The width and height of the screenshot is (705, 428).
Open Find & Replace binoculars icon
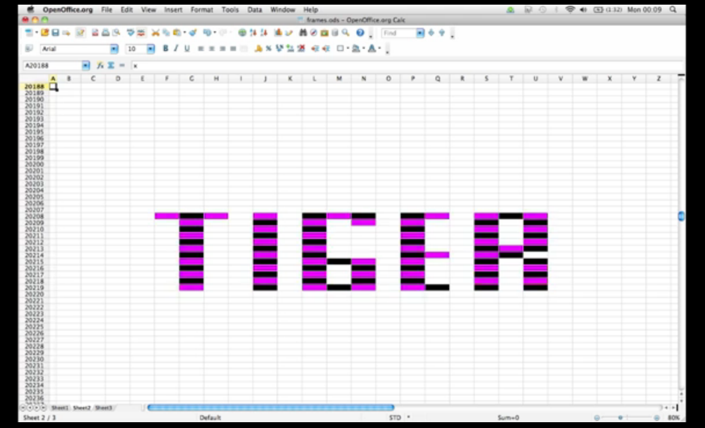pos(303,33)
